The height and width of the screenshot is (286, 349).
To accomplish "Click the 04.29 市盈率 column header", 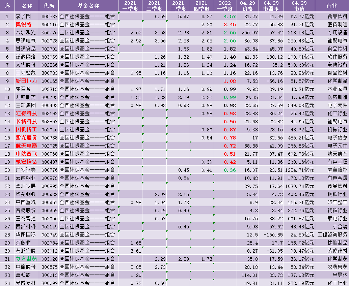I will click(x=271, y=6).
